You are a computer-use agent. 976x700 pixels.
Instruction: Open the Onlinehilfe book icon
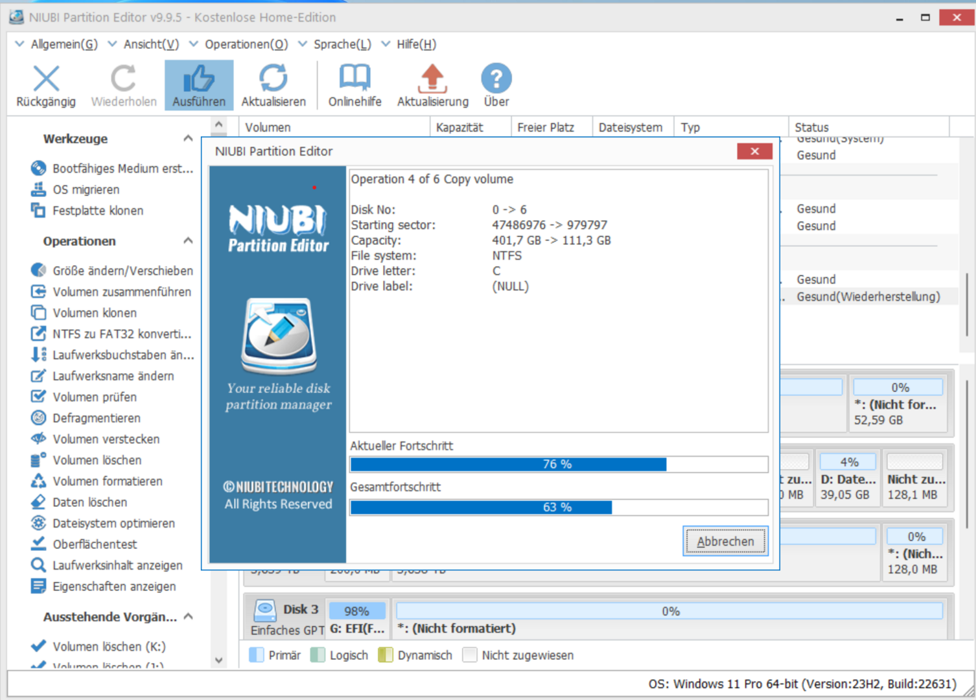(354, 79)
